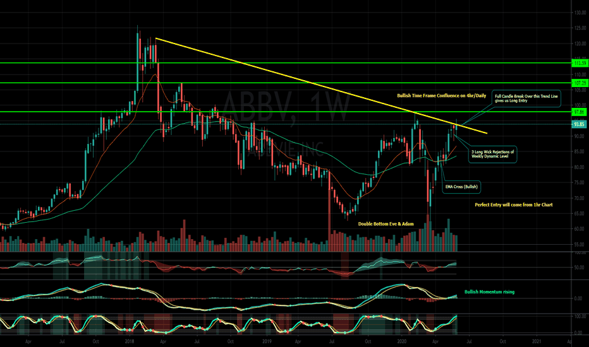
Task: Click the '3 Long Wick Rejections' callout
Action: [x=492, y=154]
